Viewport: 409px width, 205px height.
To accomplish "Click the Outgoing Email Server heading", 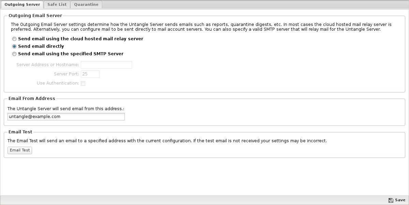I will (x=35, y=16).
